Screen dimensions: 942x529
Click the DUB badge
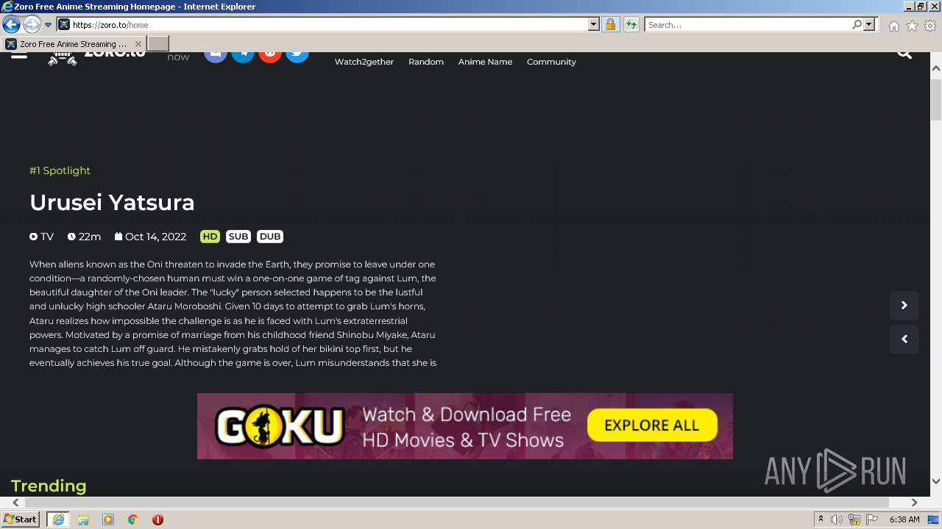pyautogui.click(x=270, y=237)
